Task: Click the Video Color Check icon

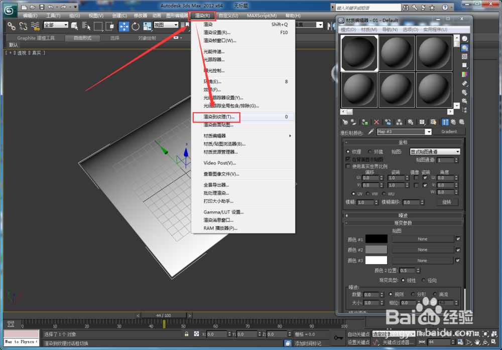Action: tap(464, 74)
